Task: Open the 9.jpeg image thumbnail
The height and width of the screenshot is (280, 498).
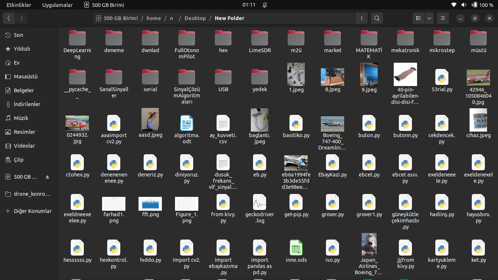Action: 369,74
